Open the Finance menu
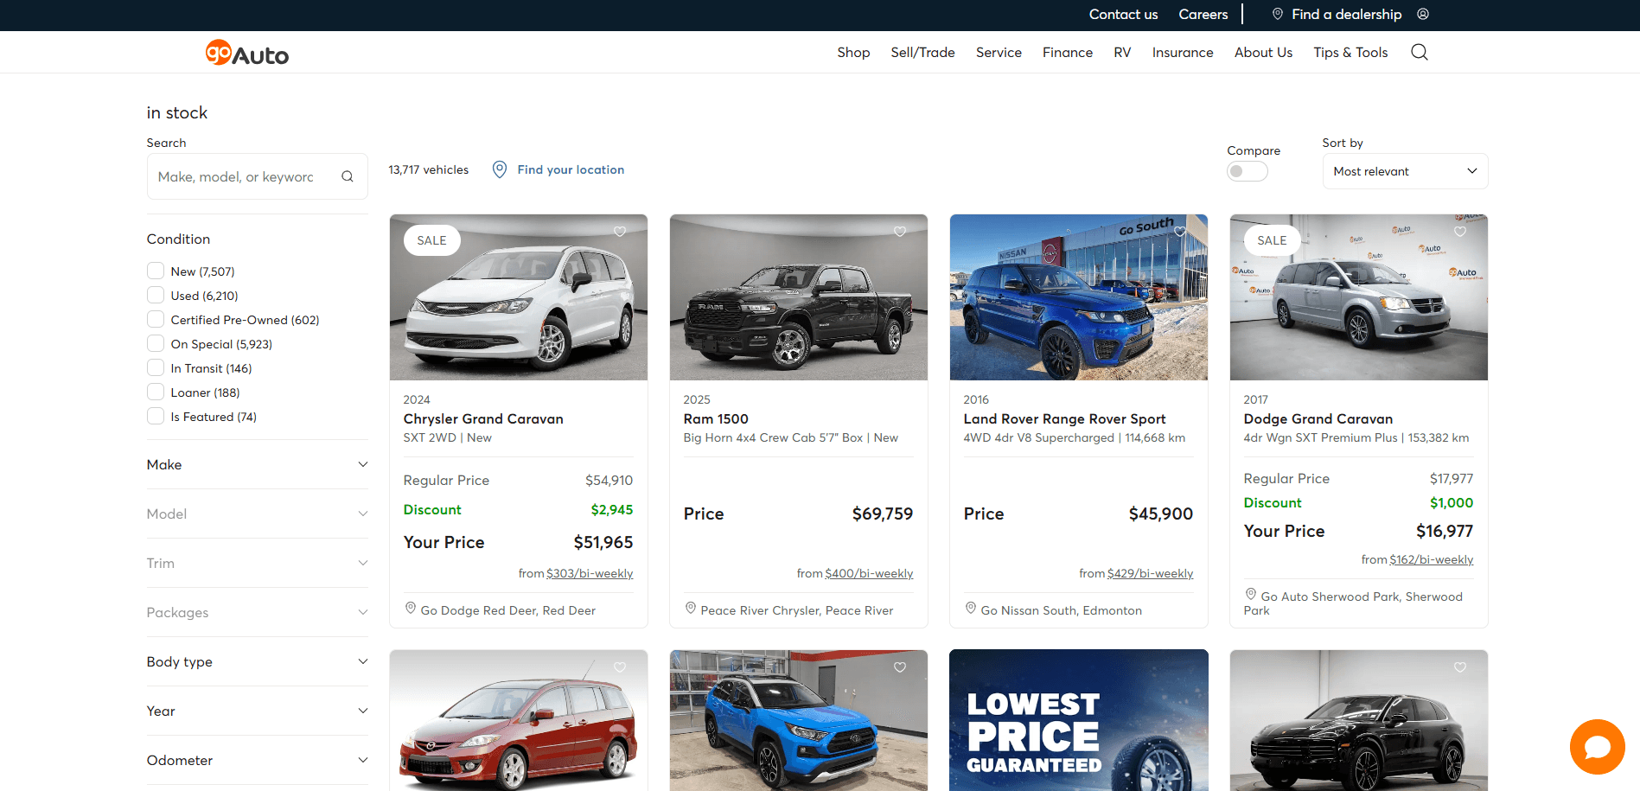Screen dimensions: 1640x791 (x=1067, y=53)
